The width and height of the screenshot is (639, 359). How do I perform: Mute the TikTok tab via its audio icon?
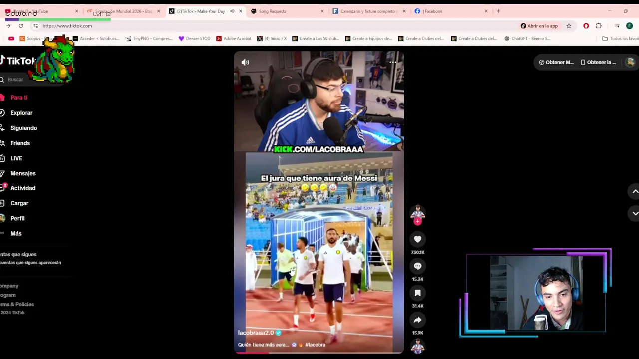232,11
